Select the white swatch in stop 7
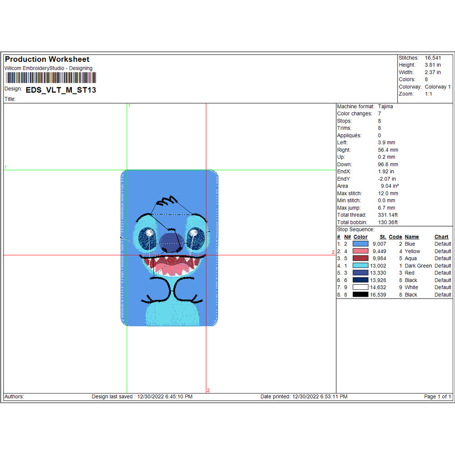 pos(360,288)
